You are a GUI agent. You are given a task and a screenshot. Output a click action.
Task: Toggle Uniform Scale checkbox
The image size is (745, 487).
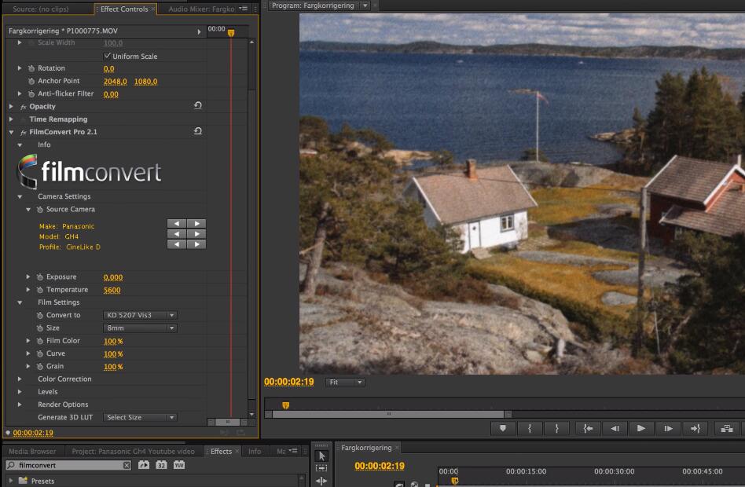point(108,56)
